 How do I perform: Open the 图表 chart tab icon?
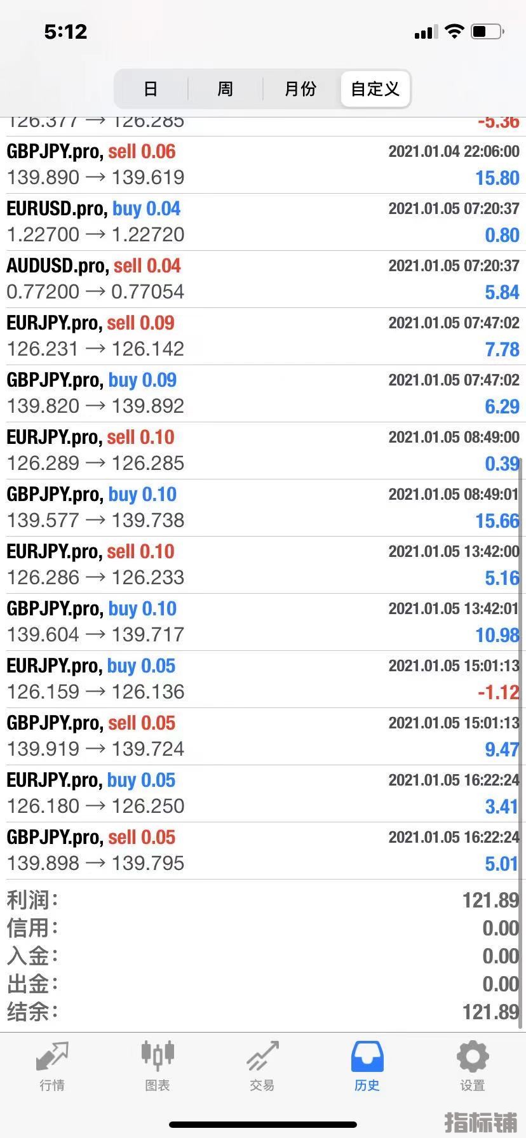click(x=157, y=1055)
